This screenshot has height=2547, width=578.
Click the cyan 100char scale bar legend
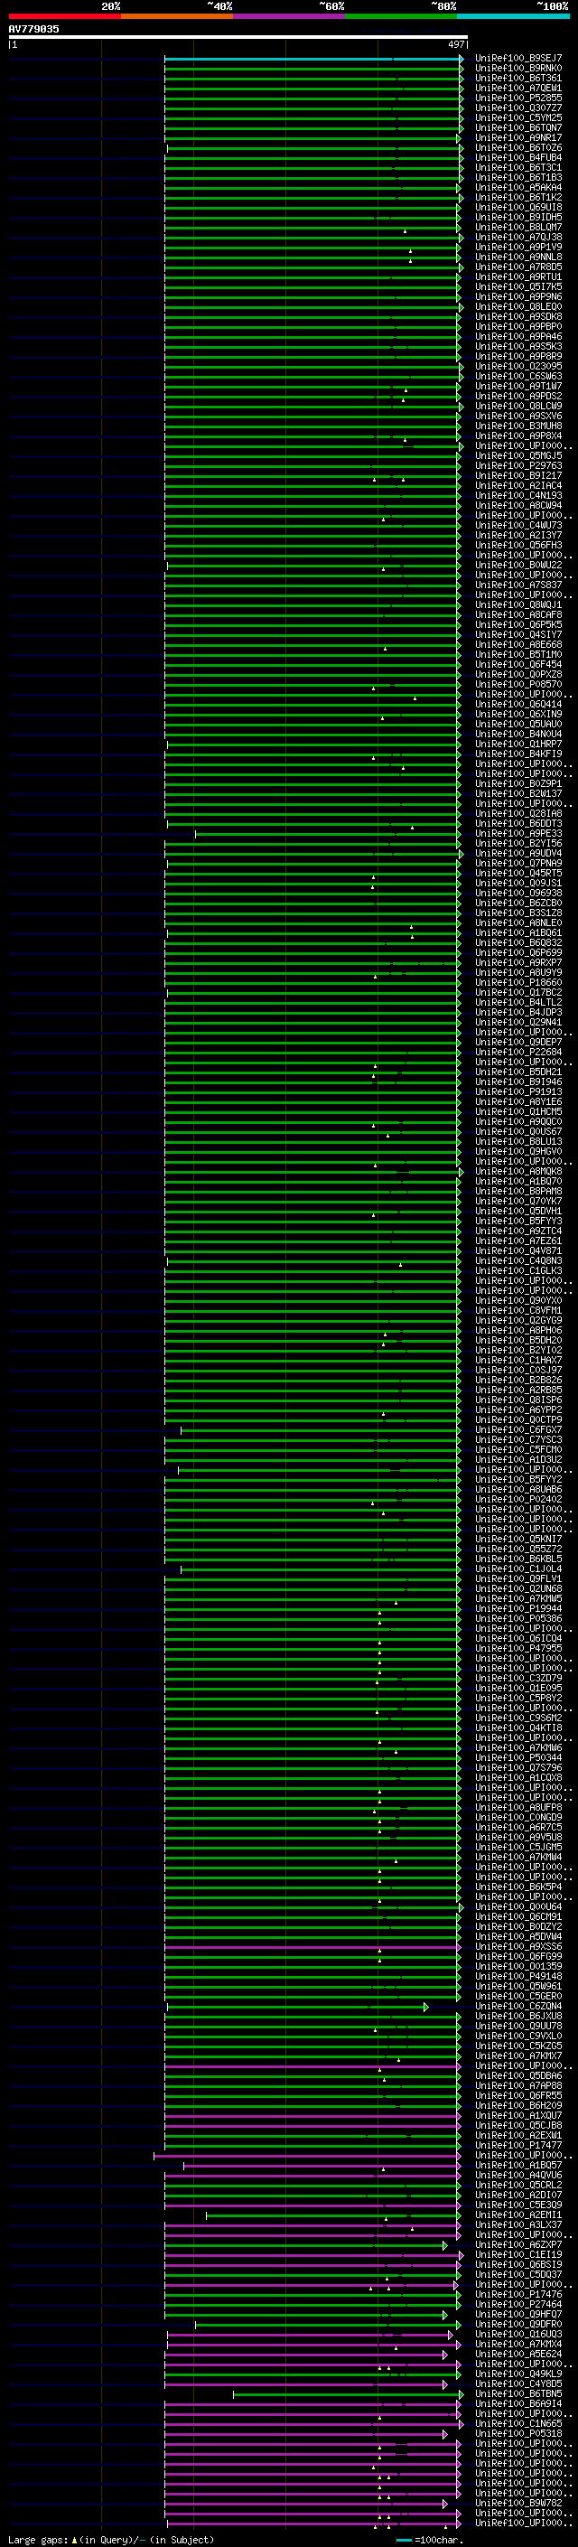[x=404, y=2540]
